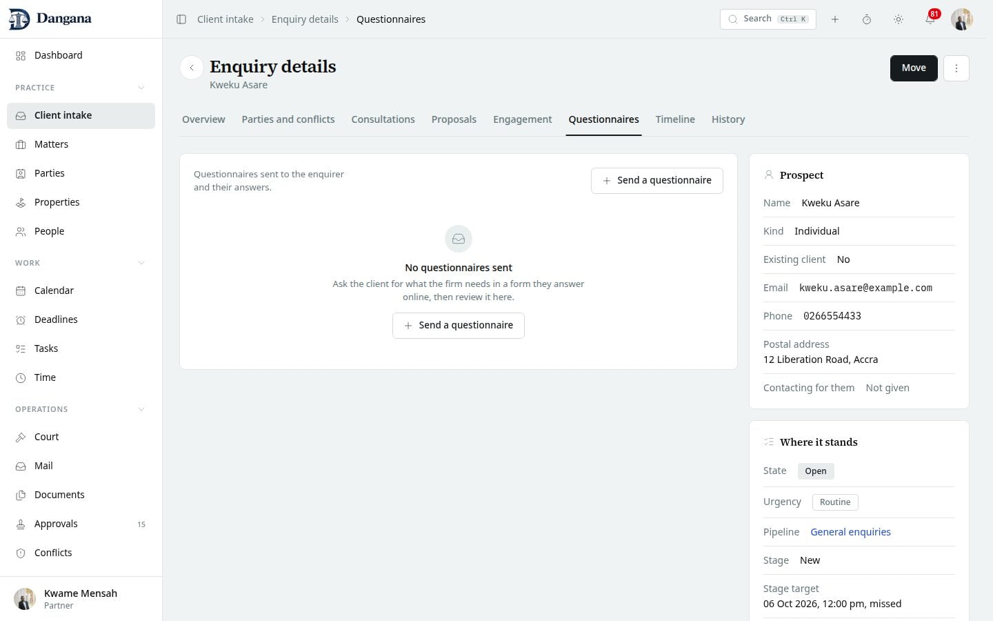Go back using the arrow beside Enquiry details
Screen dimensions: 993x621
192,68
